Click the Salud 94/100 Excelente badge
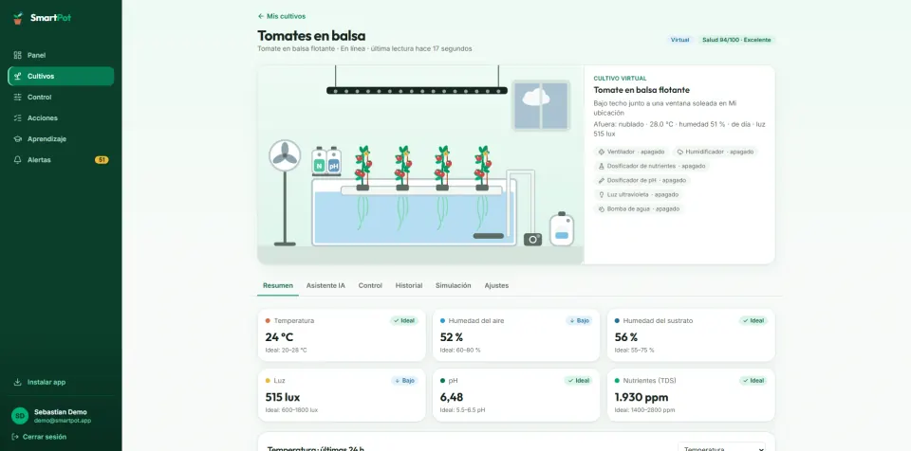 pyautogui.click(x=736, y=40)
